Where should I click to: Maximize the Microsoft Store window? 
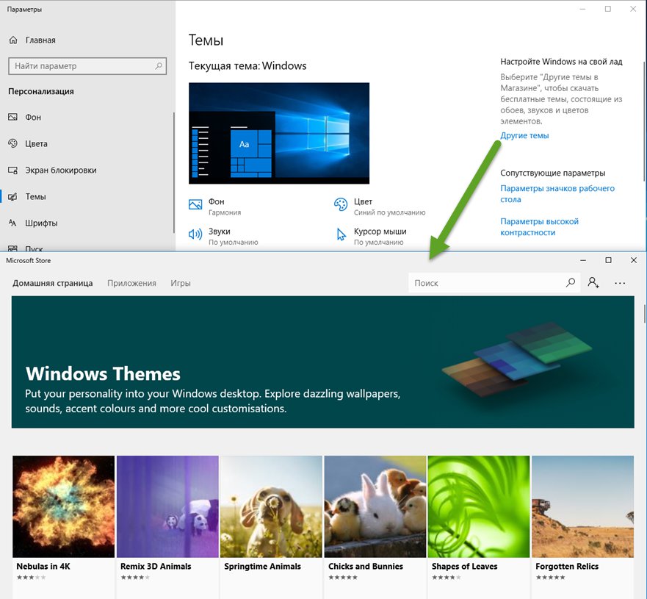point(608,260)
